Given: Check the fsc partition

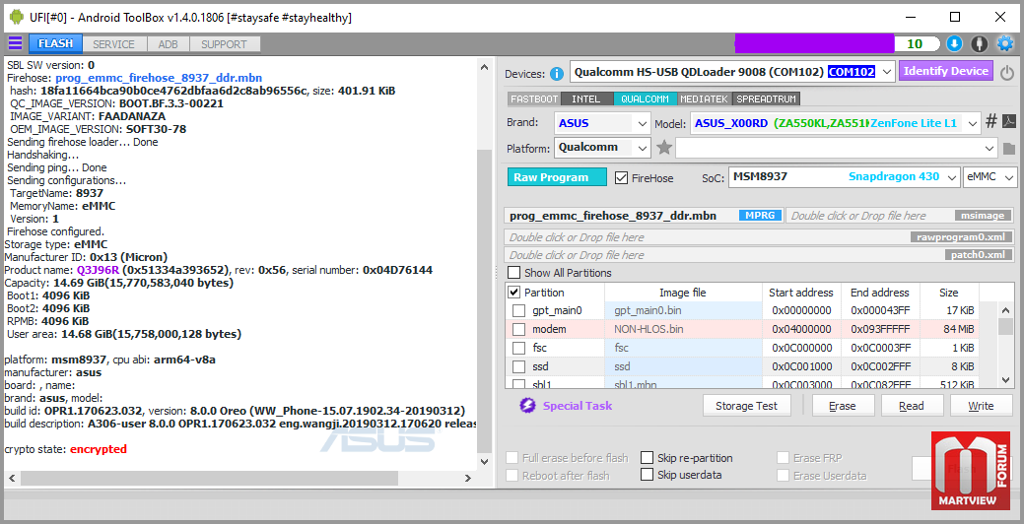Looking at the screenshot, I should 518,348.
